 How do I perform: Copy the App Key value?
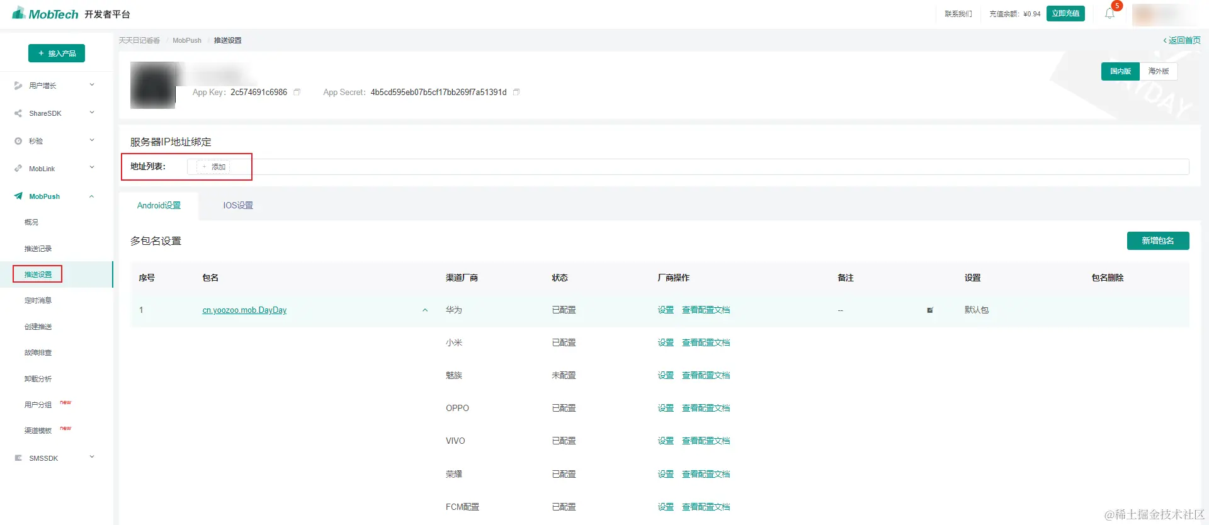coord(297,92)
